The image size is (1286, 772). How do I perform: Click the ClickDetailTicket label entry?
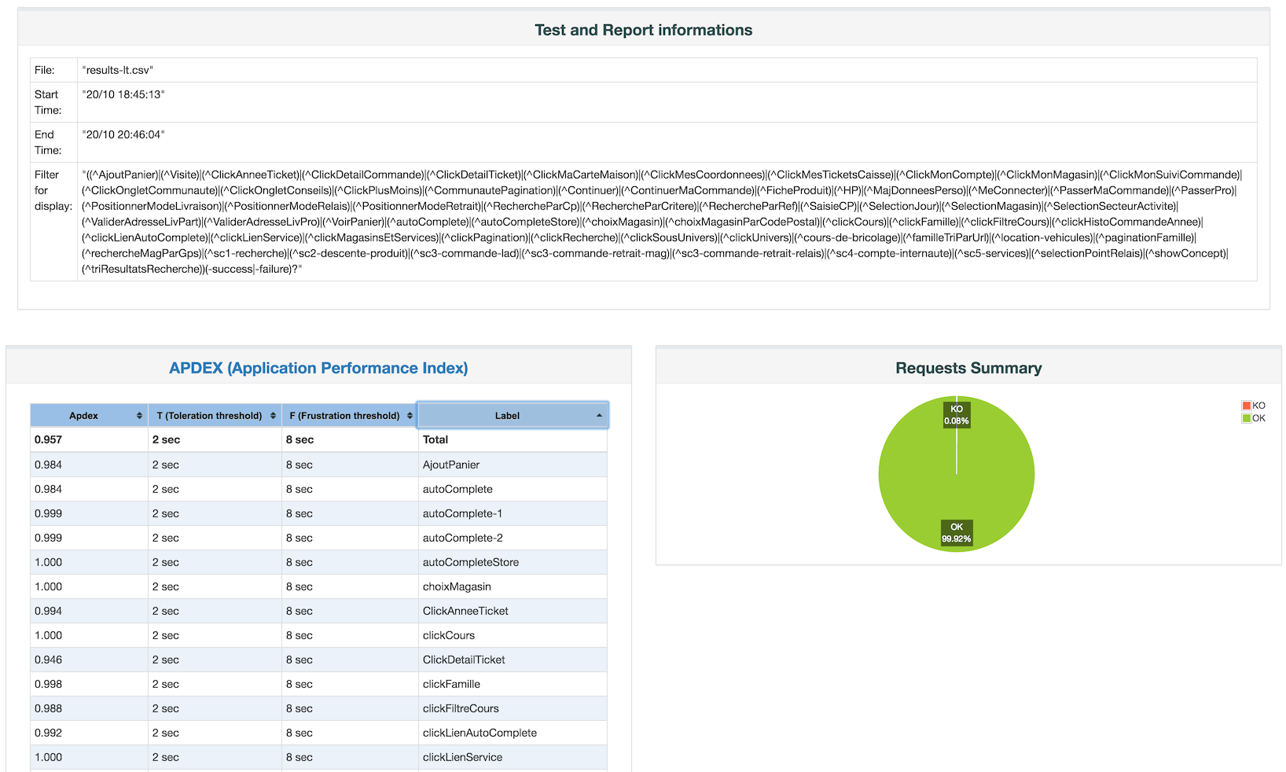(x=463, y=660)
